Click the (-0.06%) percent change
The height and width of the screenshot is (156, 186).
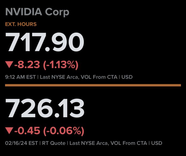tap(63, 130)
